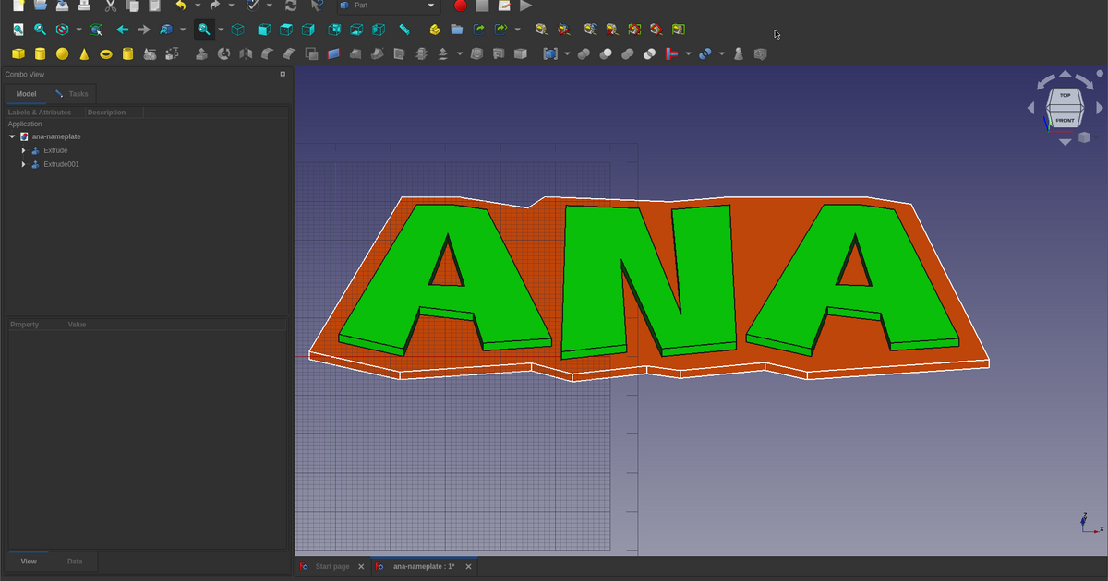Open the Data panel at the bottom
This screenshot has width=1108, height=581.
(75, 561)
